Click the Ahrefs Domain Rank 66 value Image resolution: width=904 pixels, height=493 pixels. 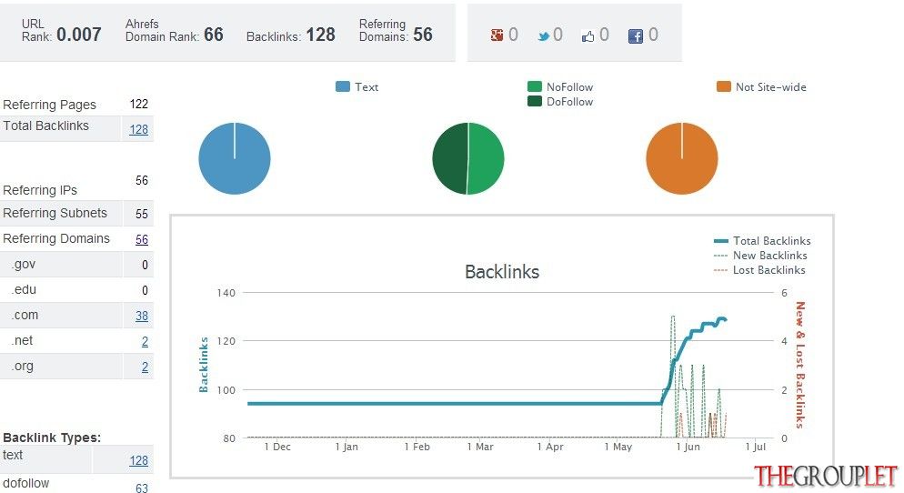coord(214,35)
